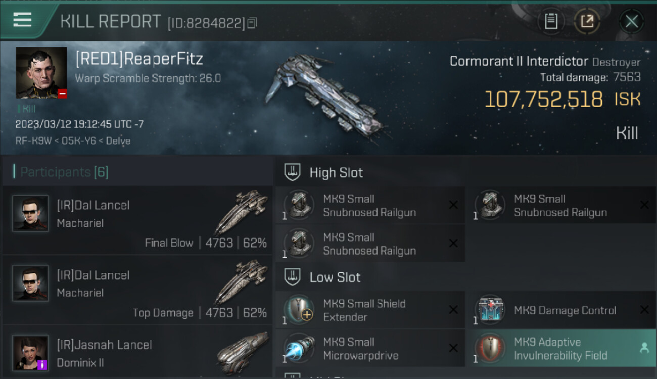
Task: Copy the kill report ID
Action: (x=252, y=23)
